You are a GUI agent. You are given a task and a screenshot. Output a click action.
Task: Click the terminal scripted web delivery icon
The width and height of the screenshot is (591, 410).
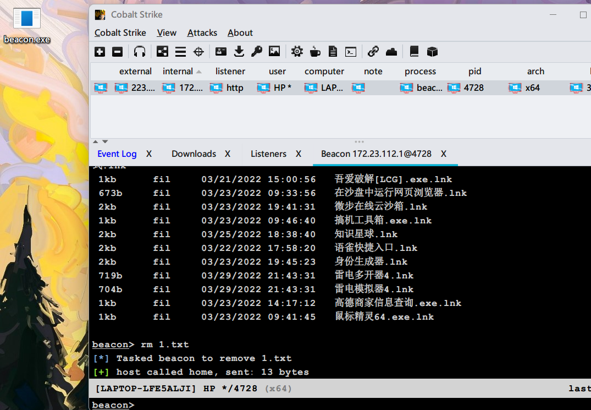coord(351,52)
